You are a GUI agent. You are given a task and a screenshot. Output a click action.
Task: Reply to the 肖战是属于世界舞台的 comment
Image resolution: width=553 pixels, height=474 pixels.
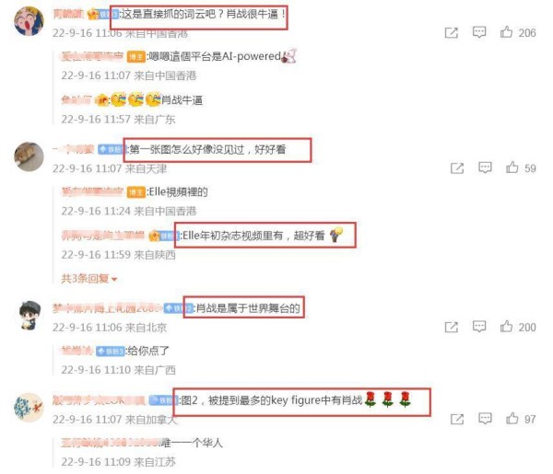pos(479,327)
